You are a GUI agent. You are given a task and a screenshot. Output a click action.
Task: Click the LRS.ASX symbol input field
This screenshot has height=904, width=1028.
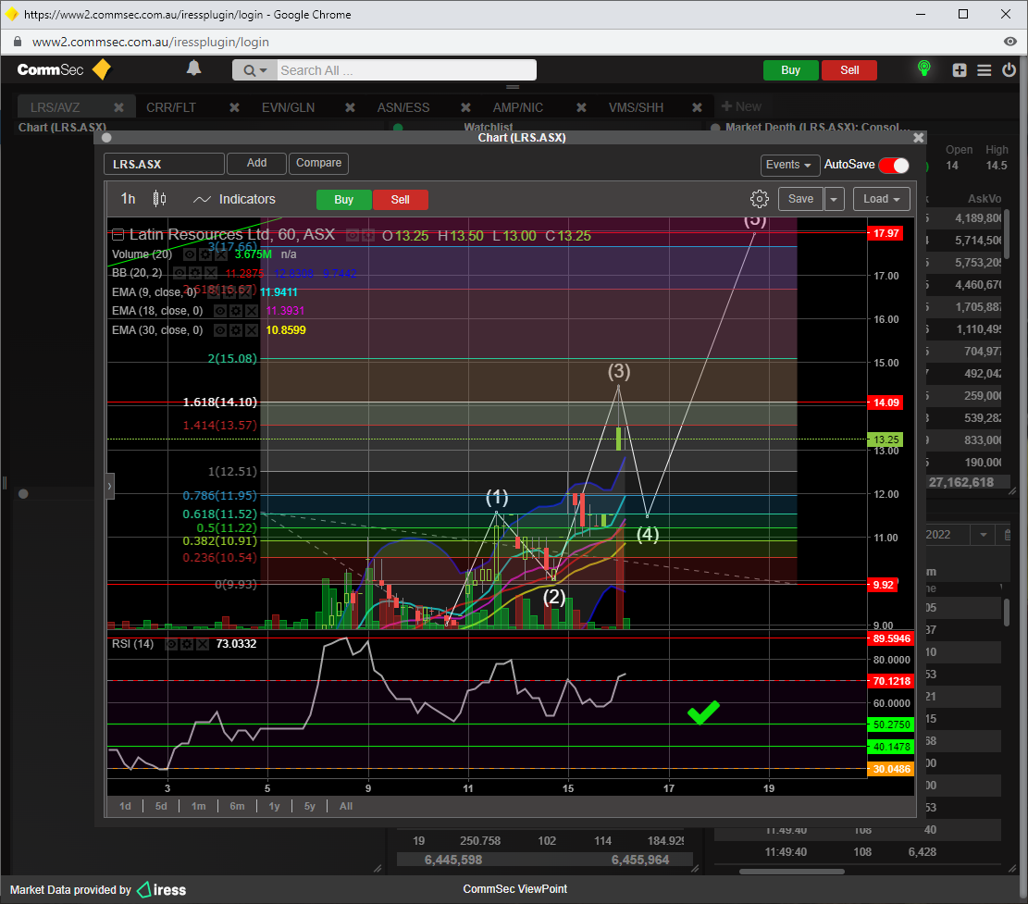(x=164, y=165)
